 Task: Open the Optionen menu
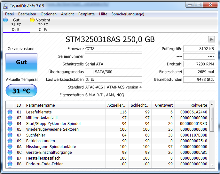[49, 14]
